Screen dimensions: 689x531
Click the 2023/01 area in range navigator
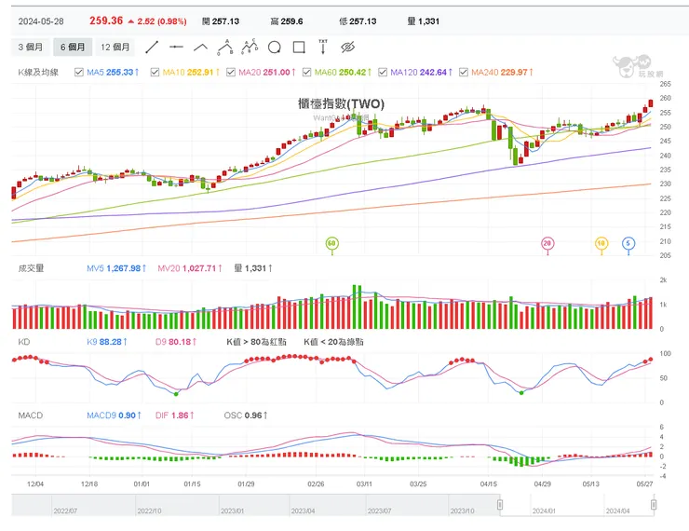click(232, 511)
